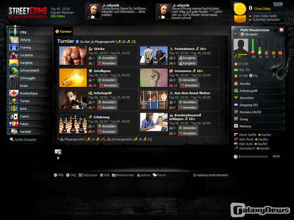Click the timer progress bar showing 00:10
Viewport: 294px width, 220px height.
coord(253,156)
